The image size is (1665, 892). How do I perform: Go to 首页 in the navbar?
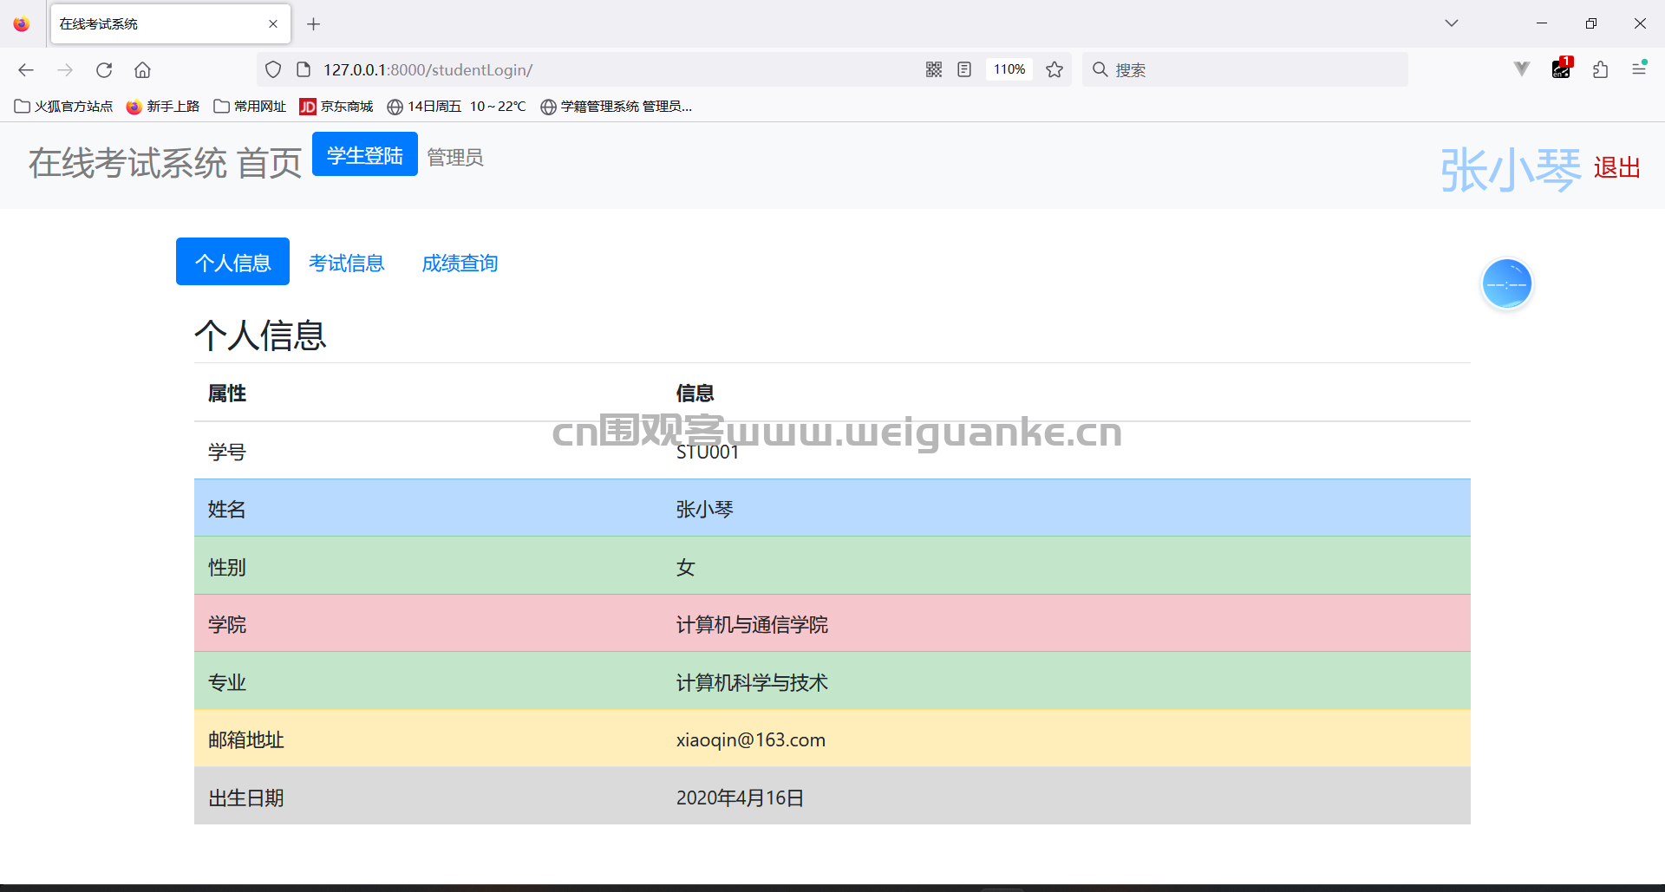click(269, 164)
